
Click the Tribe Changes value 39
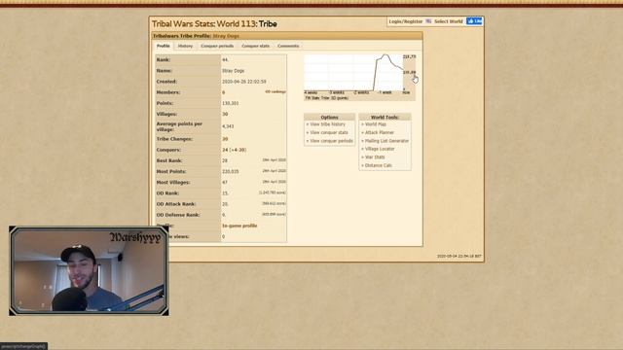(225, 139)
